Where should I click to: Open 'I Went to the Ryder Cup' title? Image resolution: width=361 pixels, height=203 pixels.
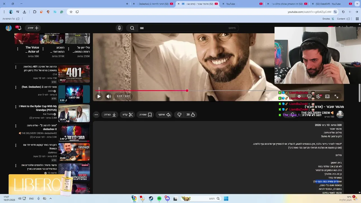point(38,108)
